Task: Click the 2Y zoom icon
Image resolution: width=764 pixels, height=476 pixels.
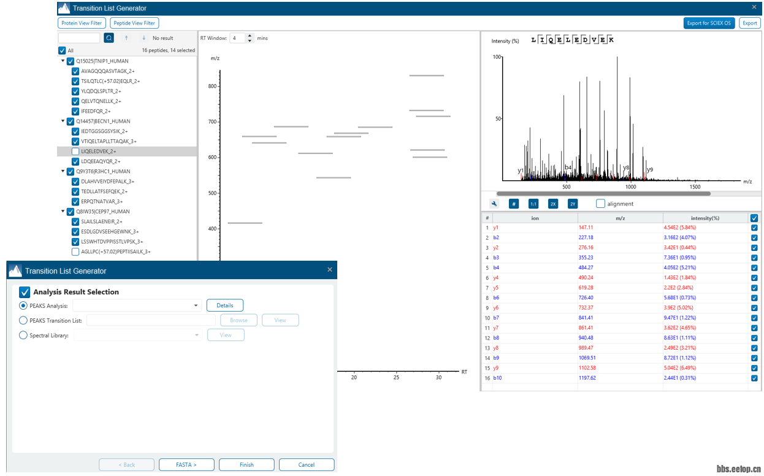Action: coord(573,204)
